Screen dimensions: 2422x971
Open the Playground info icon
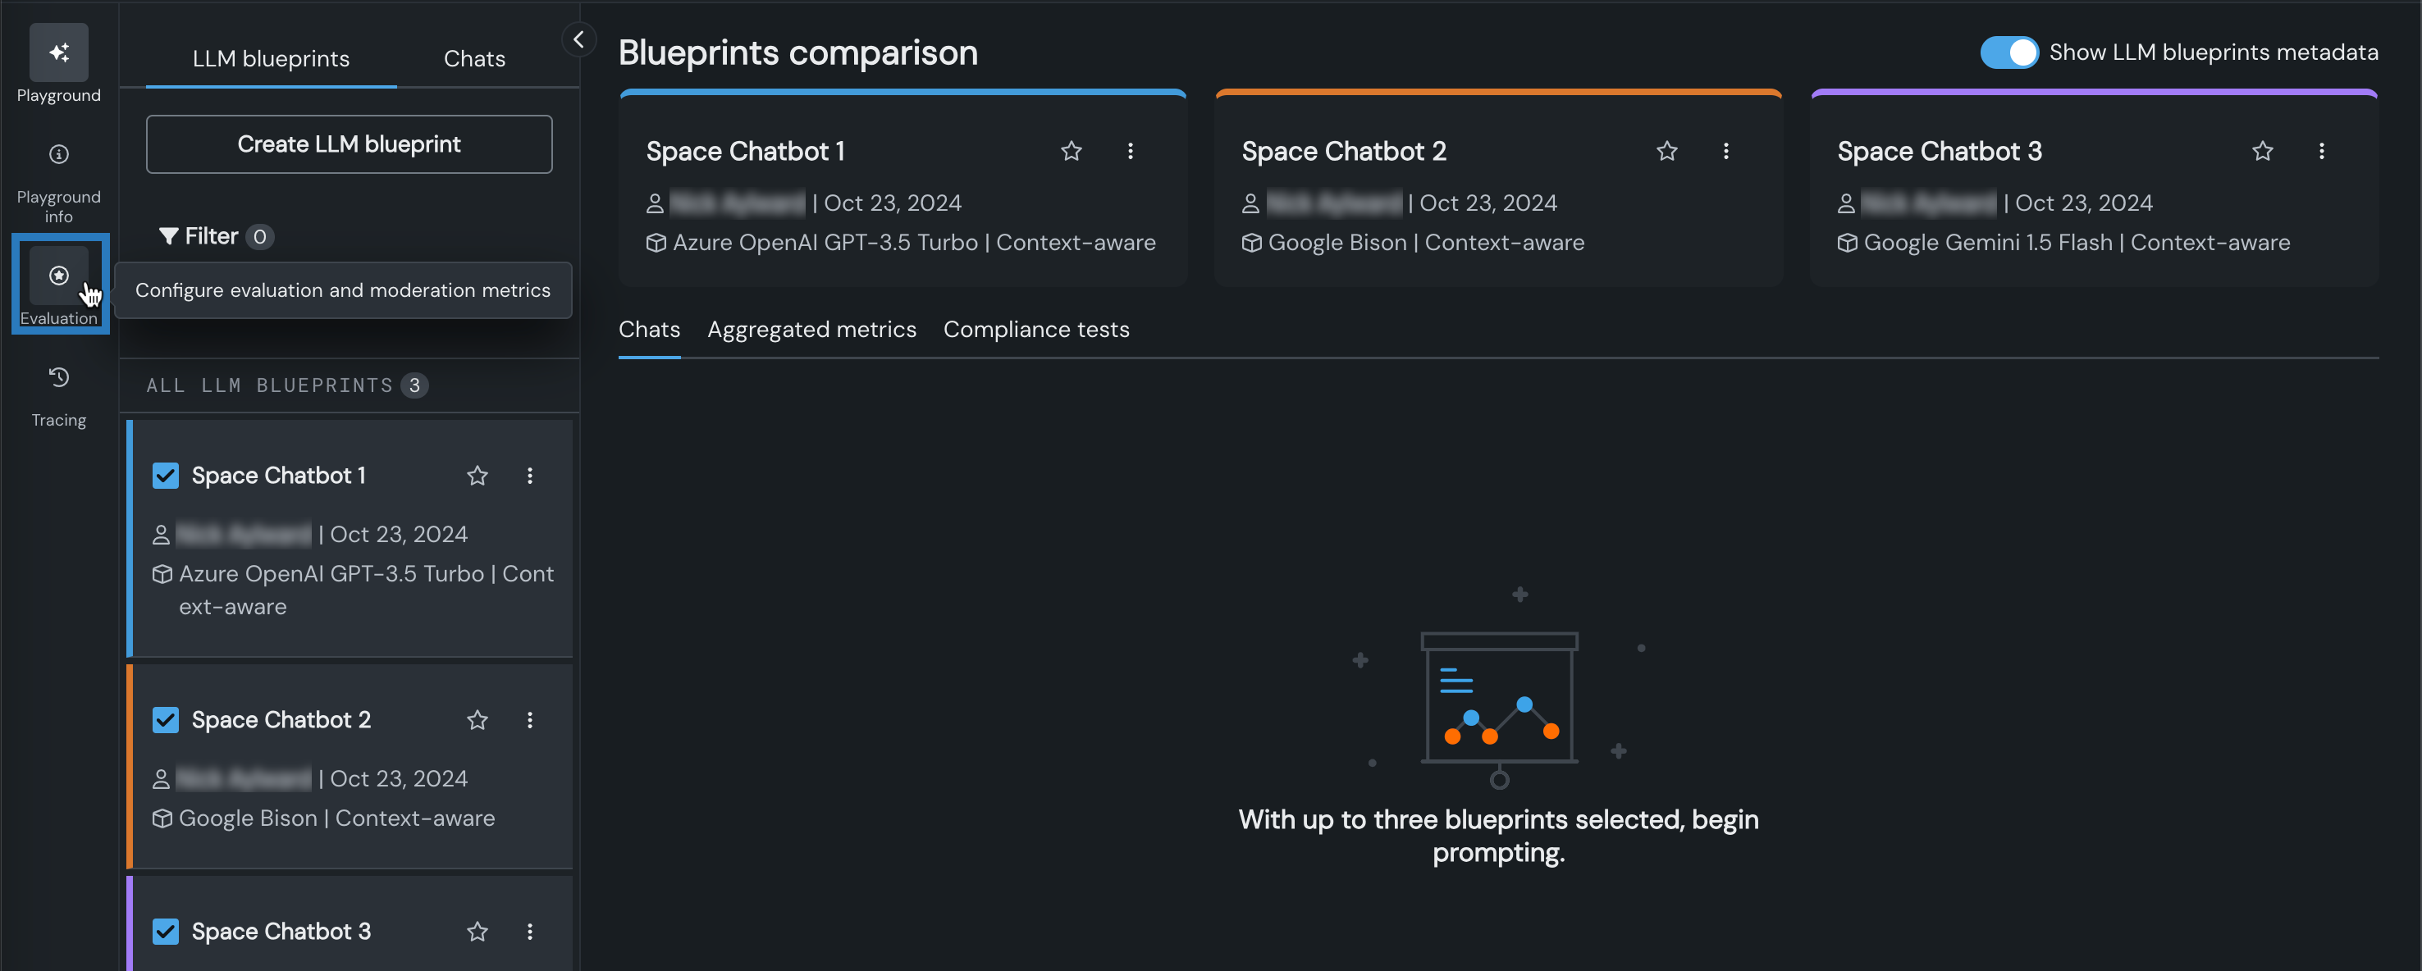pos(58,154)
